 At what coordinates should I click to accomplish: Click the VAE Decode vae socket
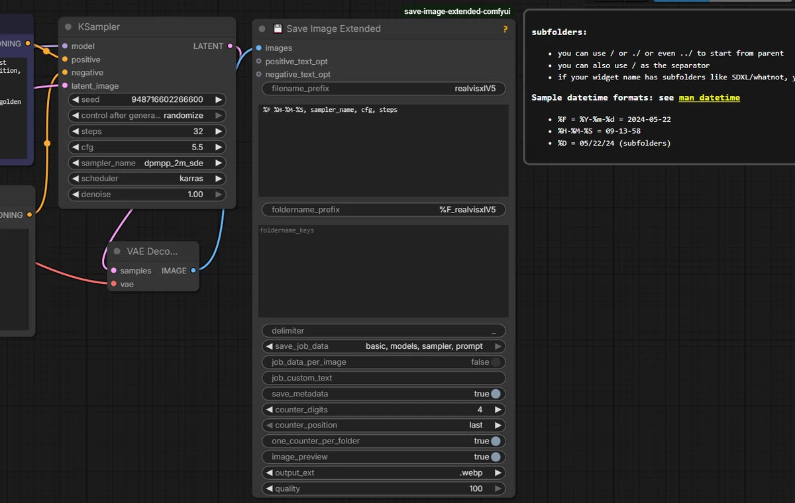[114, 284]
